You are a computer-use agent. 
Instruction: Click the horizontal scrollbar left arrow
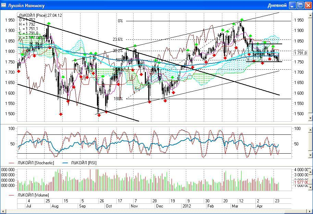tap(3, 211)
